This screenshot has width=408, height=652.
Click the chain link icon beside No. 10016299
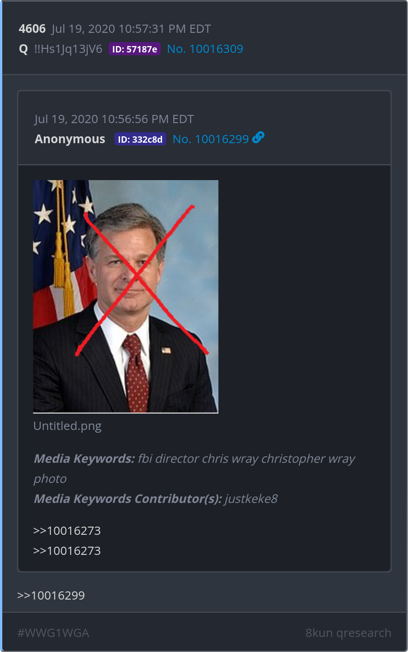click(x=258, y=137)
